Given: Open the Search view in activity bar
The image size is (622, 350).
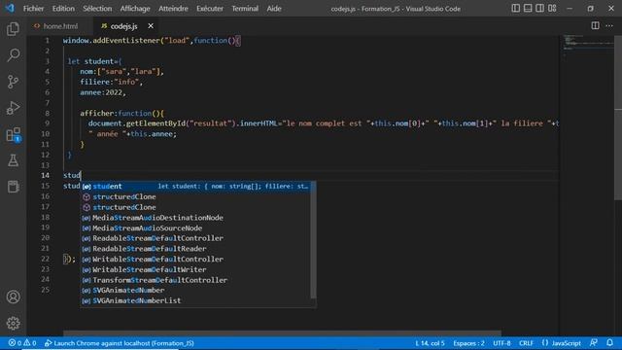Looking at the screenshot, I should coord(13,55).
